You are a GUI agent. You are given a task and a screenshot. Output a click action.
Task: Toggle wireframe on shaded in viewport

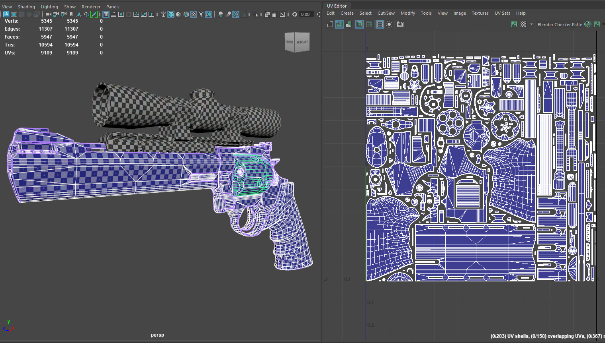[186, 14]
